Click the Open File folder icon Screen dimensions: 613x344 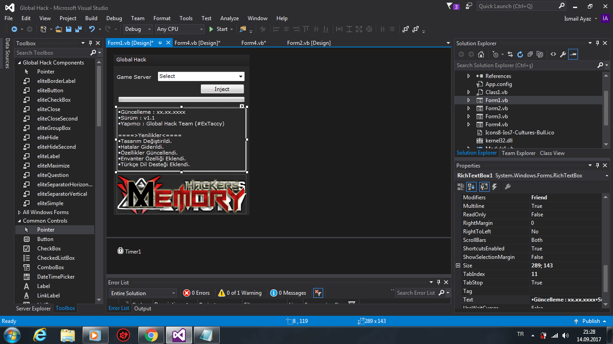pos(59,29)
